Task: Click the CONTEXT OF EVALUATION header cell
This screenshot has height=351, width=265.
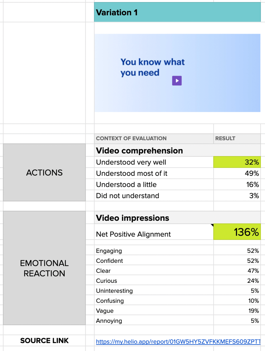Action: pos(154,138)
